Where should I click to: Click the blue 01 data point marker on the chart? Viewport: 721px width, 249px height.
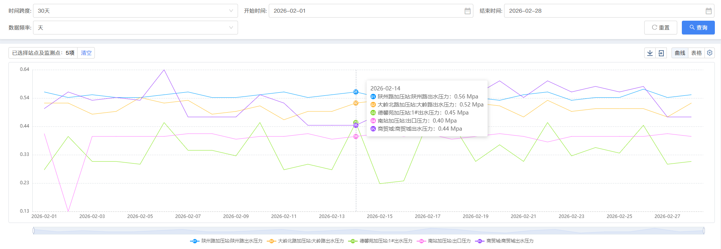356,92
